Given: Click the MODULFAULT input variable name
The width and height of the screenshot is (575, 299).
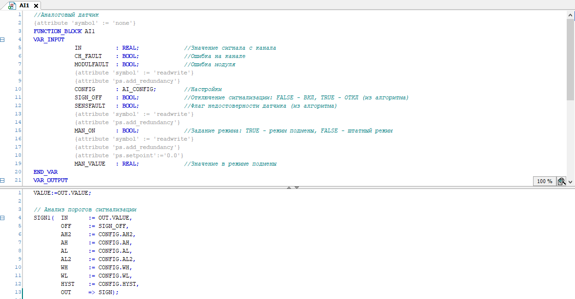Looking at the screenshot, I should [x=91, y=64].
